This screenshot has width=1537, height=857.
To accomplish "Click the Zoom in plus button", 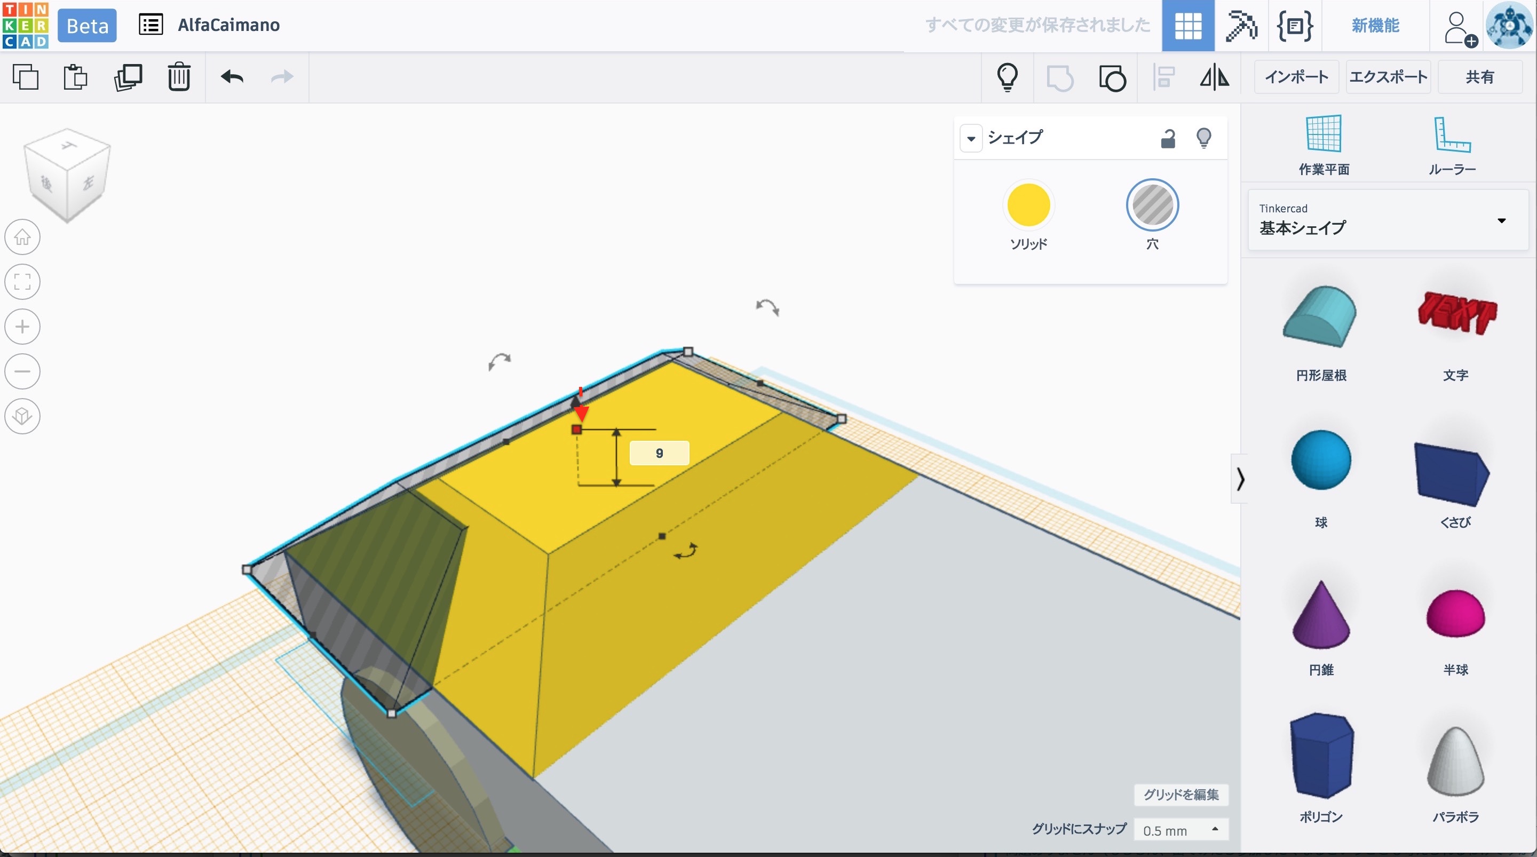I will (22, 327).
